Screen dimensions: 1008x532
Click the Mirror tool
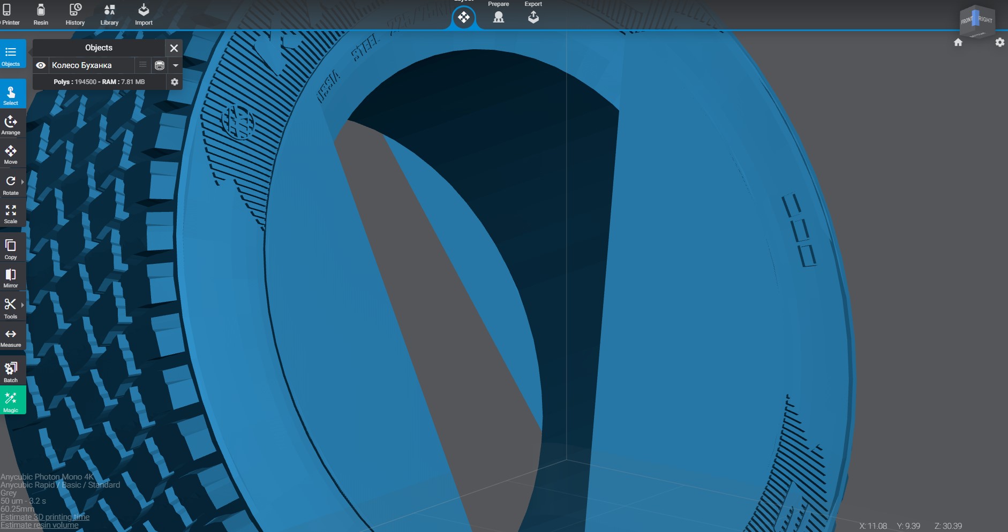11,278
